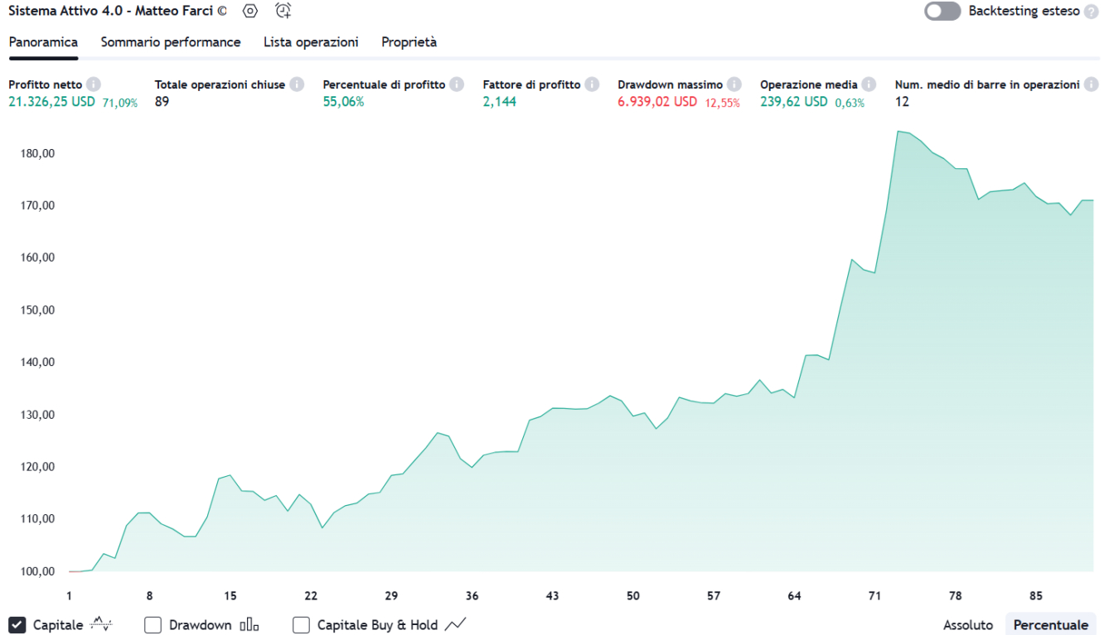Click the average trade value 239,62 USD
1104x635 pixels.
(794, 102)
